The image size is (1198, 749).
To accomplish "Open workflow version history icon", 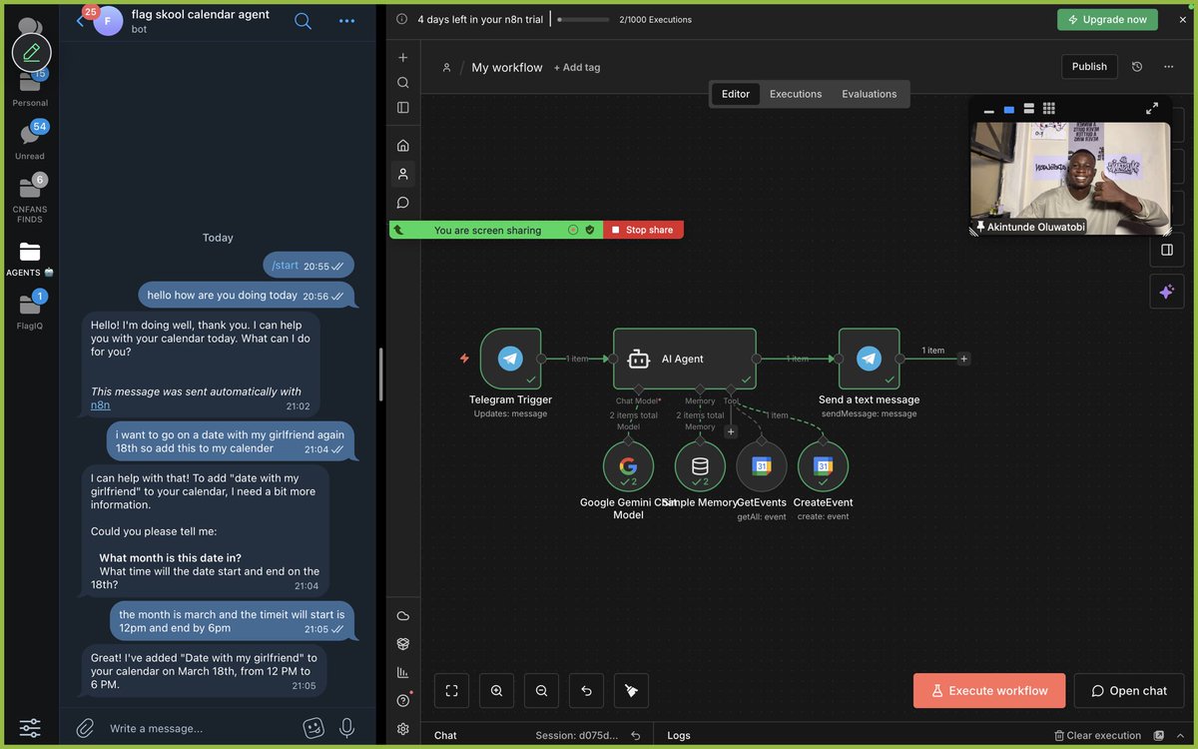I will pos(1137,67).
